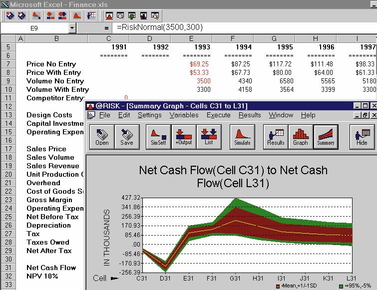Click the Open simulation icon in Excel toolbar

tap(10, 16)
